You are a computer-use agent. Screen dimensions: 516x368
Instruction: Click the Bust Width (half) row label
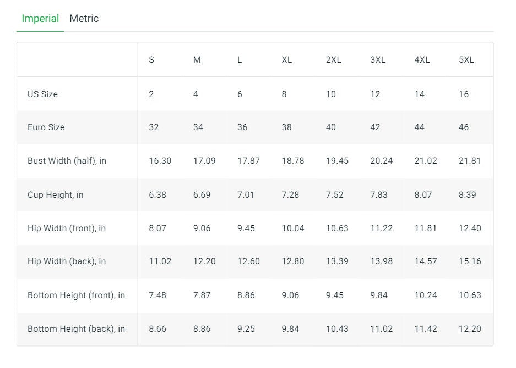click(67, 161)
